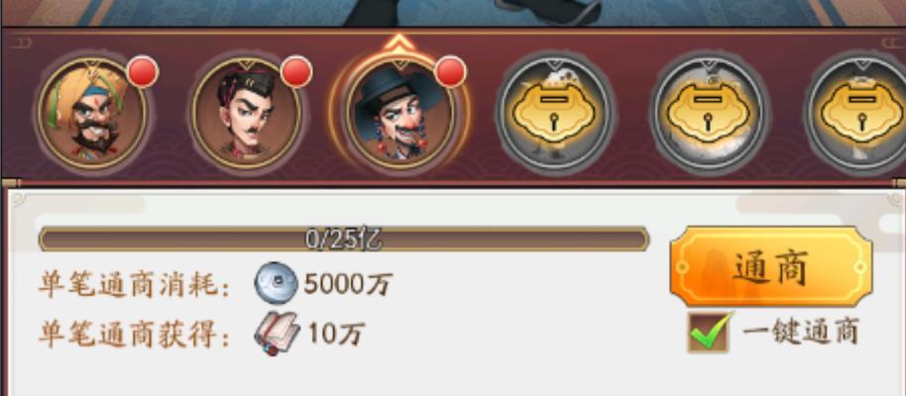This screenshot has height=396, width=906.
Task: Uncheck the 一键通商 checkbox
Action: click(709, 332)
